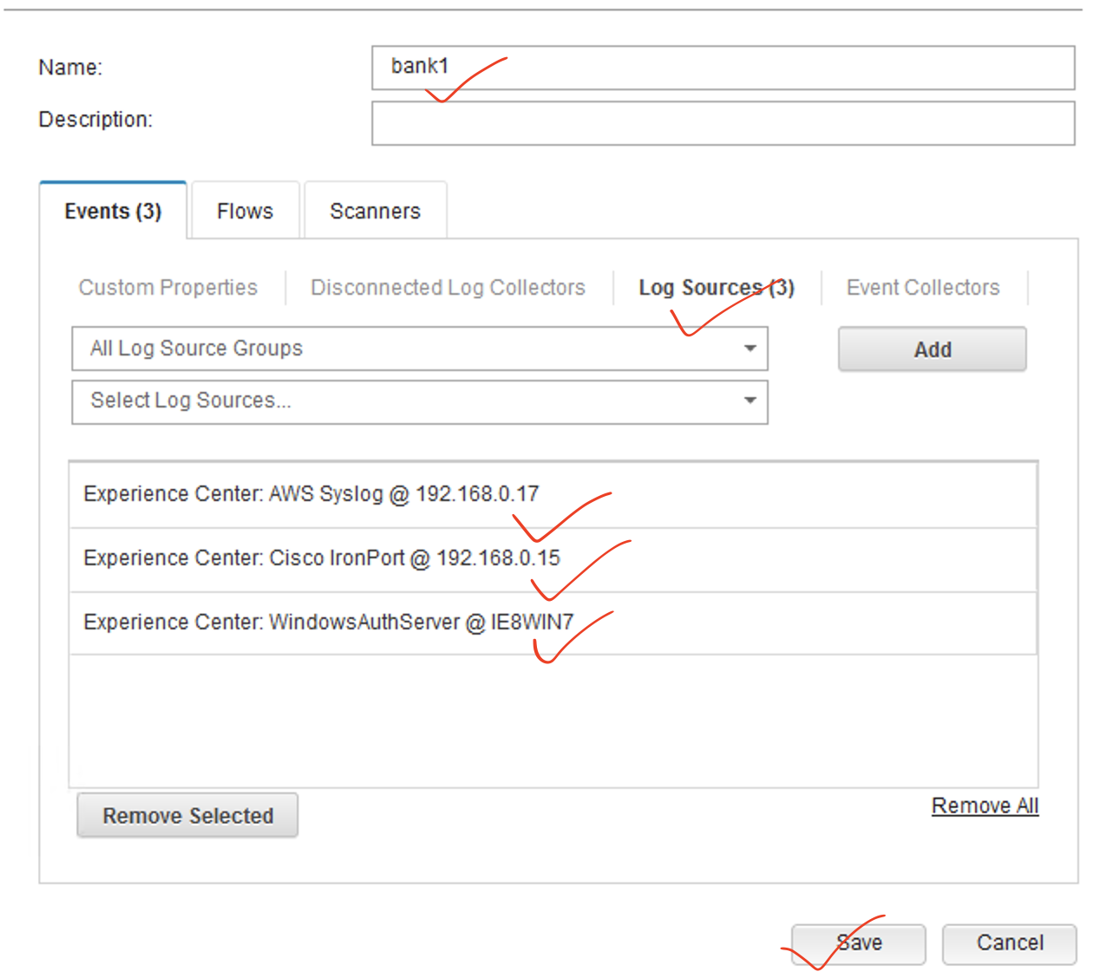
Task: Save the bank1 configuration
Action: 858,943
